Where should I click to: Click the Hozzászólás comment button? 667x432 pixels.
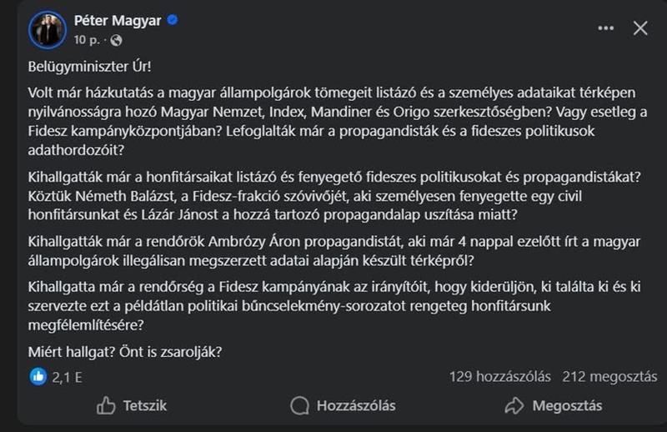tap(343, 405)
